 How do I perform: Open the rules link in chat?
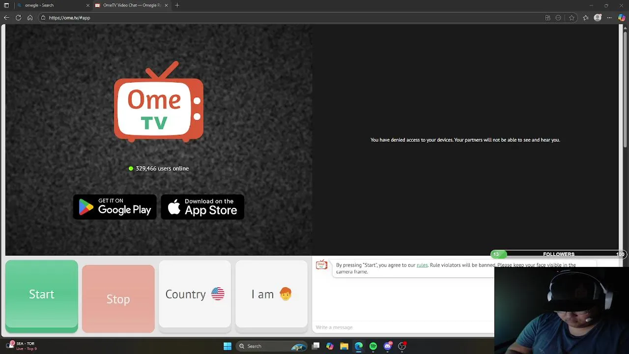point(422,265)
